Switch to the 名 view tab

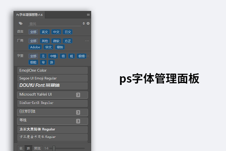pos(21,148)
